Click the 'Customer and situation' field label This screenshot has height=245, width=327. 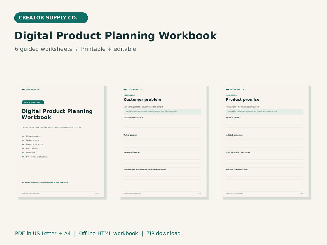[x=133, y=118]
